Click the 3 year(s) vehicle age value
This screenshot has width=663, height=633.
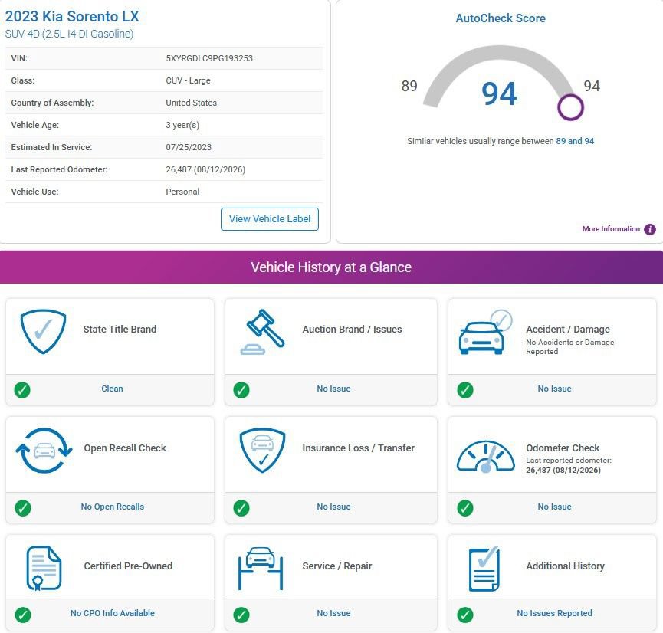point(182,125)
